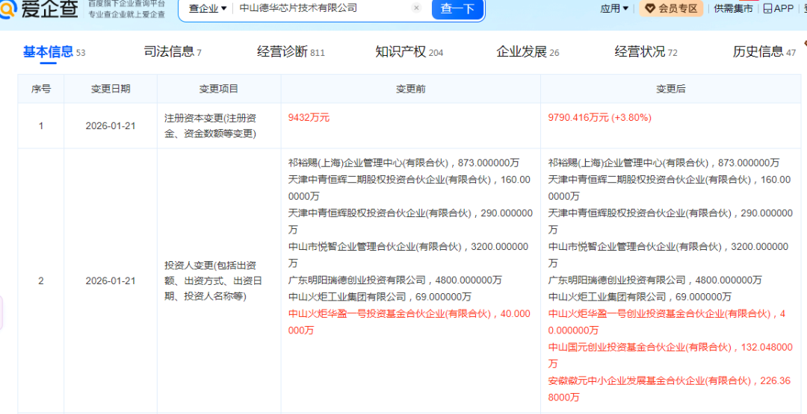Select the 企业发展 tab
This screenshot has width=807, height=414.
tap(522, 51)
